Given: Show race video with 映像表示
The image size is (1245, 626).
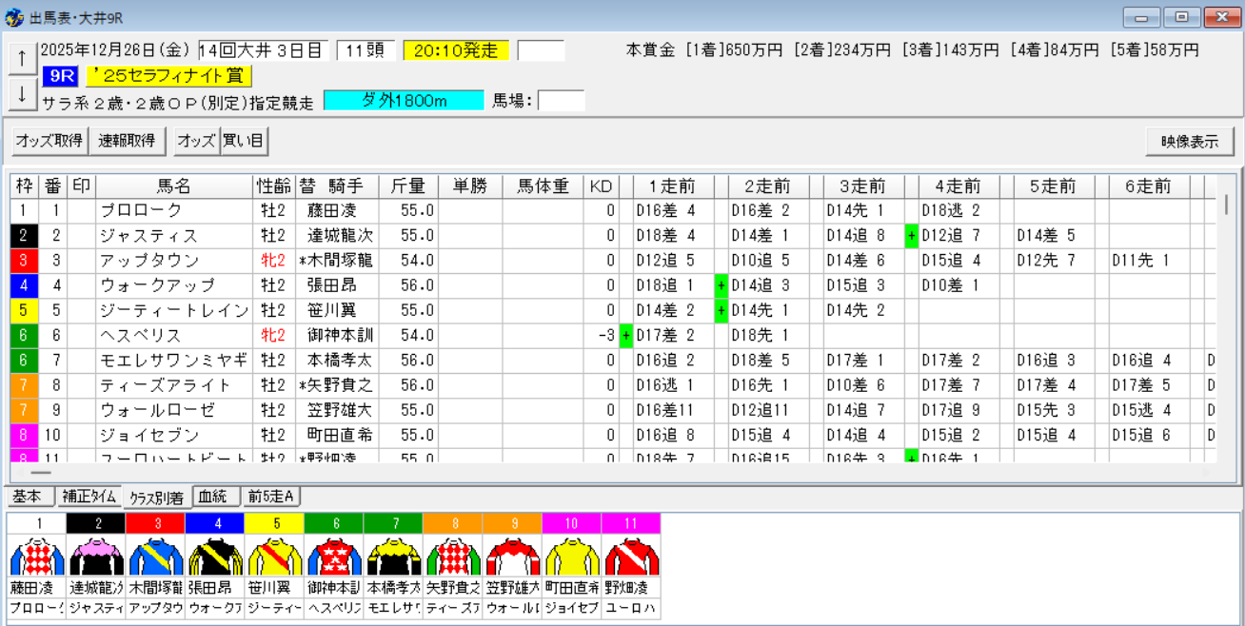Looking at the screenshot, I should (x=1189, y=142).
